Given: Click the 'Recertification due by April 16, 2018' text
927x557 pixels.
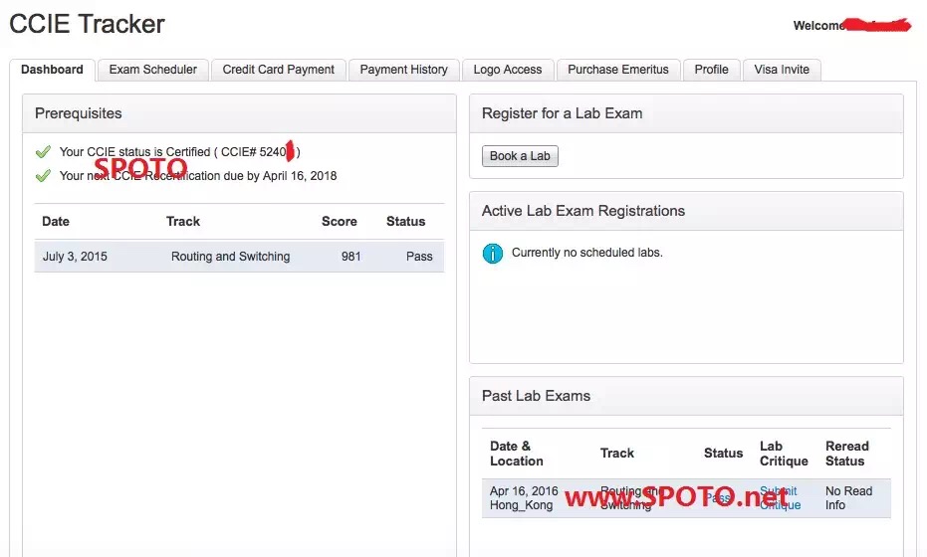Looking at the screenshot, I should [x=241, y=175].
